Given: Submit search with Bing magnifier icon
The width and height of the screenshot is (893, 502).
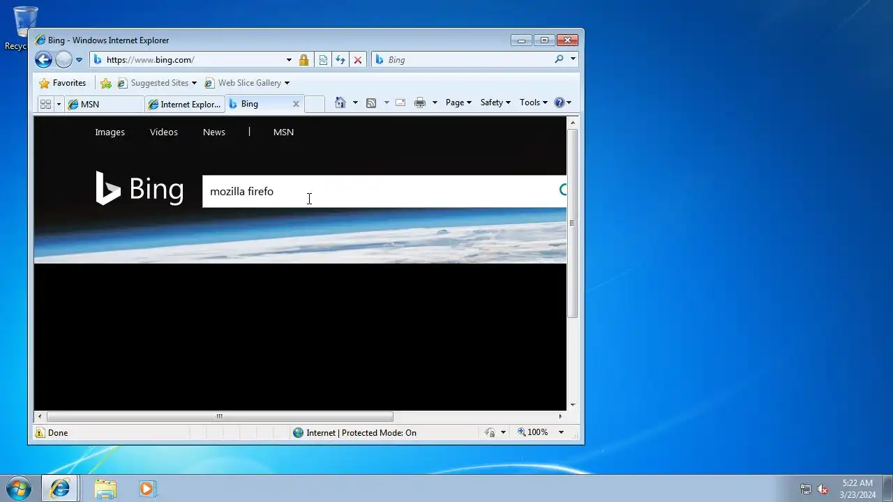Looking at the screenshot, I should [x=562, y=190].
